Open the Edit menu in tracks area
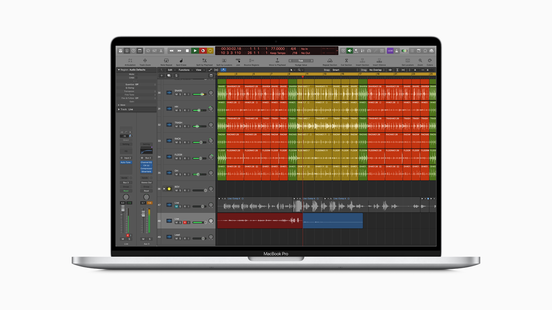 171,70
